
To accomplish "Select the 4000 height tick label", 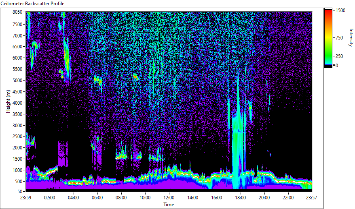I will coord(17,103).
